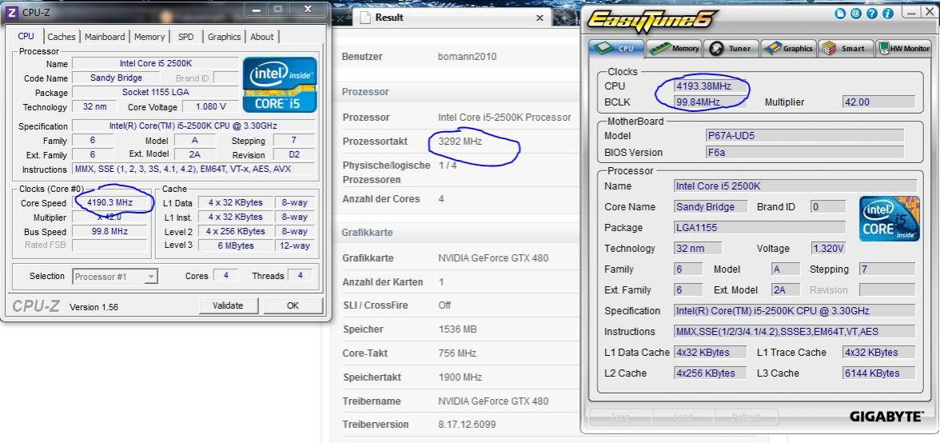Click the EasyTune6 CPU clock '4193.38MHz' field
Screen dimensions: 940x443
point(711,86)
